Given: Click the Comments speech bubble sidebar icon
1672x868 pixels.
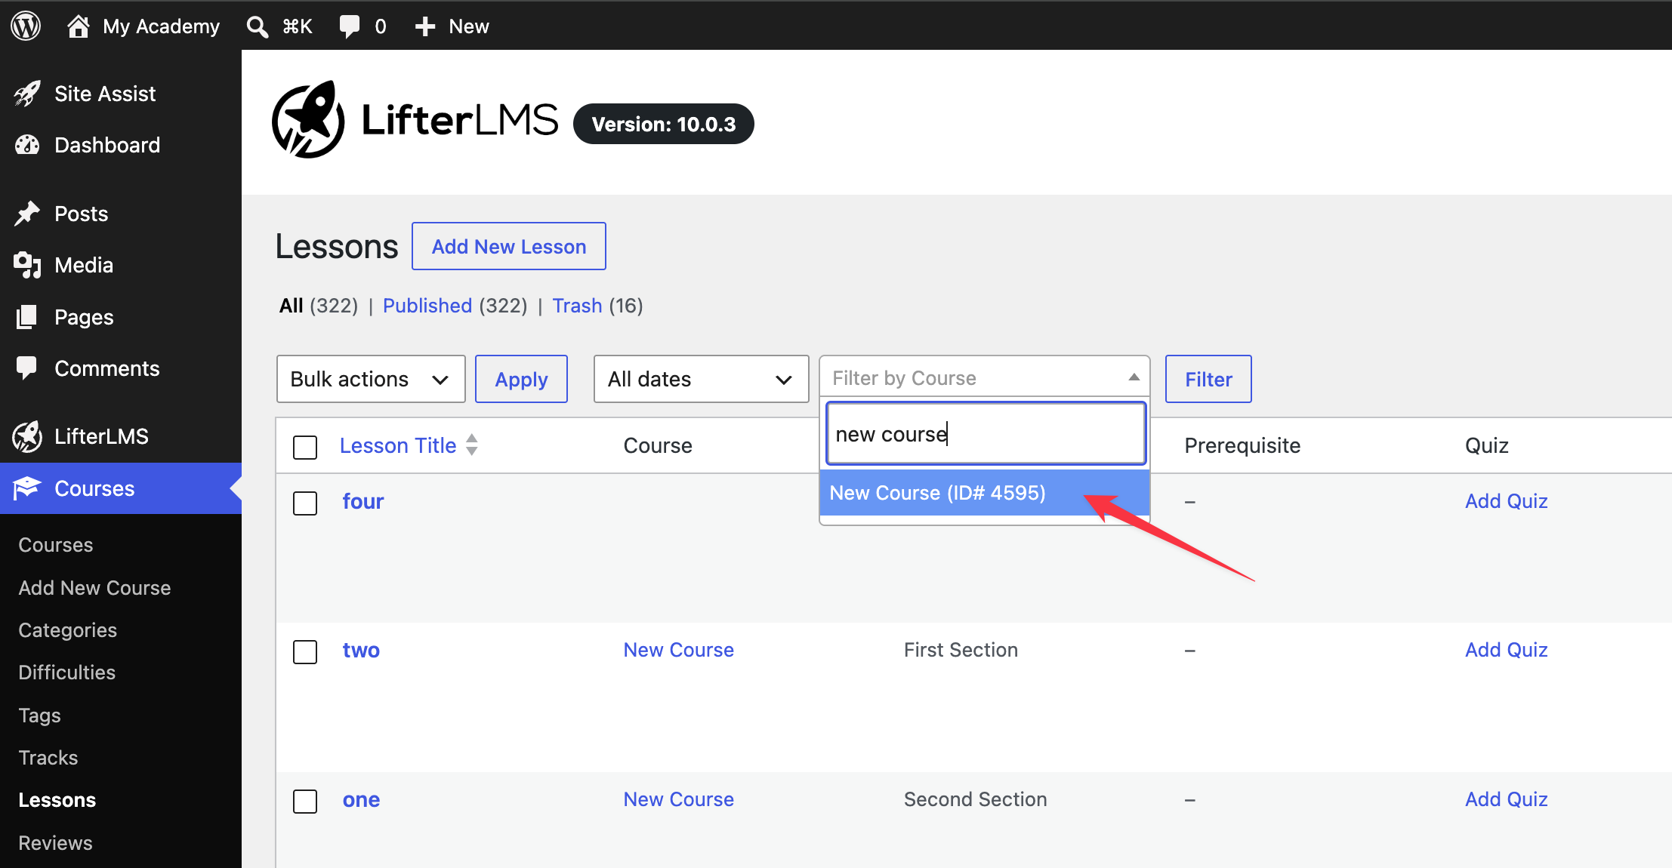Looking at the screenshot, I should click(27, 368).
